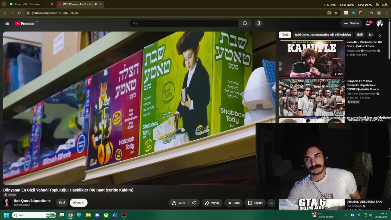Open Chrome from the taskbar
Image resolution: width=391 pixels, height=220 pixels.
(70, 215)
